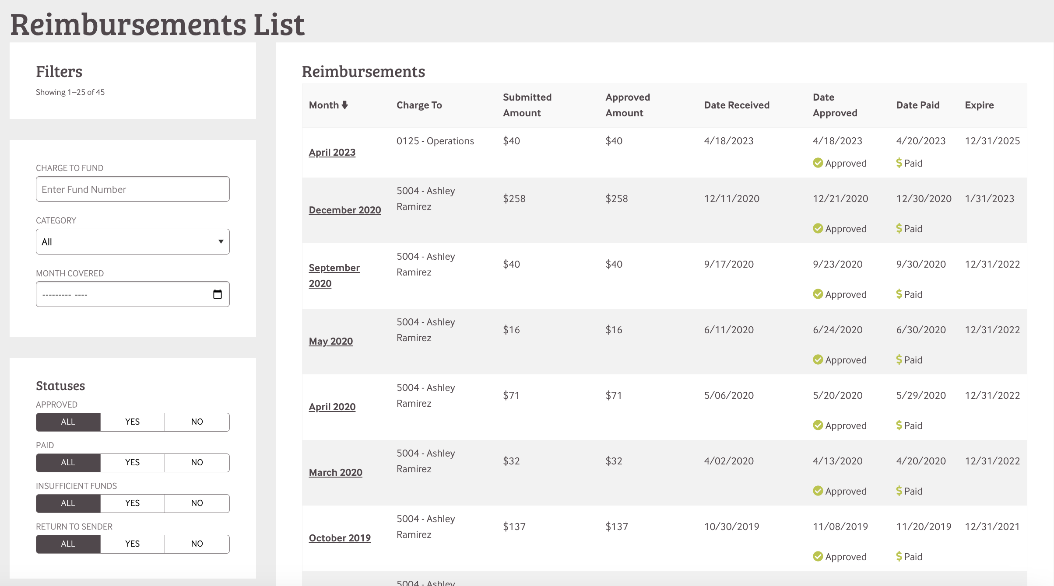
Task: Open the Category dropdown
Action: (x=133, y=242)
